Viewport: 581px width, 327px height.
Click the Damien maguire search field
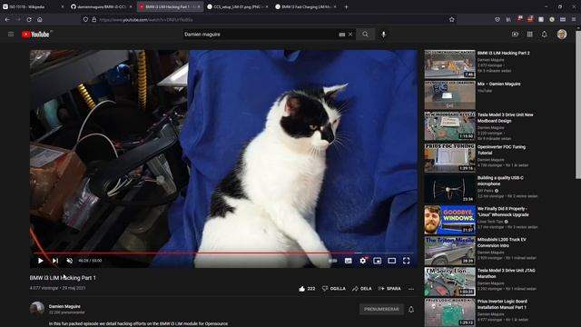(x=260, y=35)
